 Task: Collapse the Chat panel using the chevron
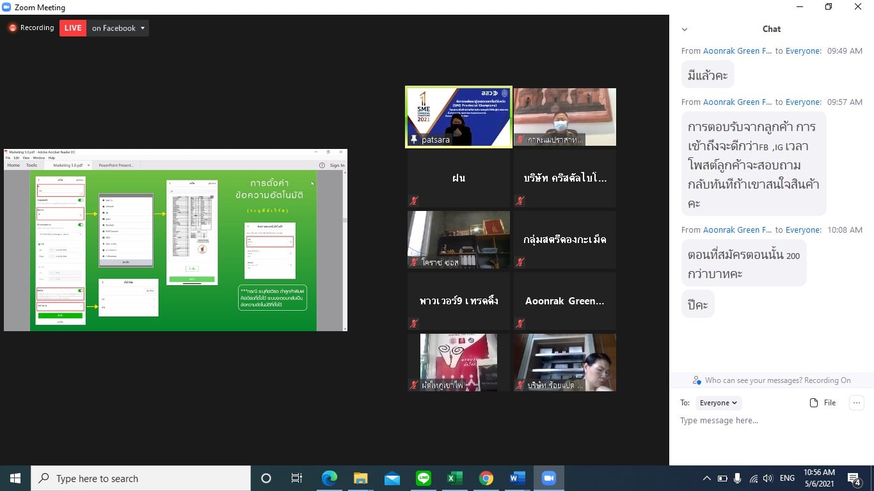[x=685, y=29]
